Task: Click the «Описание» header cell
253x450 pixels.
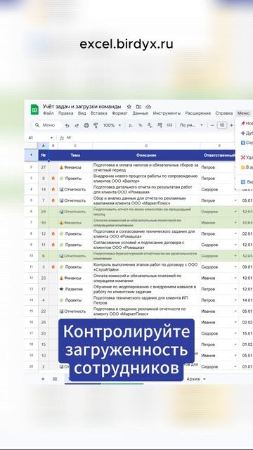Action: point(146,155)
